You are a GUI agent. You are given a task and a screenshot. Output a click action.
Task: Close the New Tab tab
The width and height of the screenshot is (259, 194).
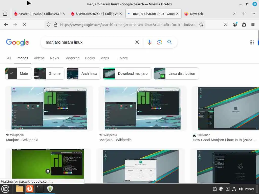(234, 14)
